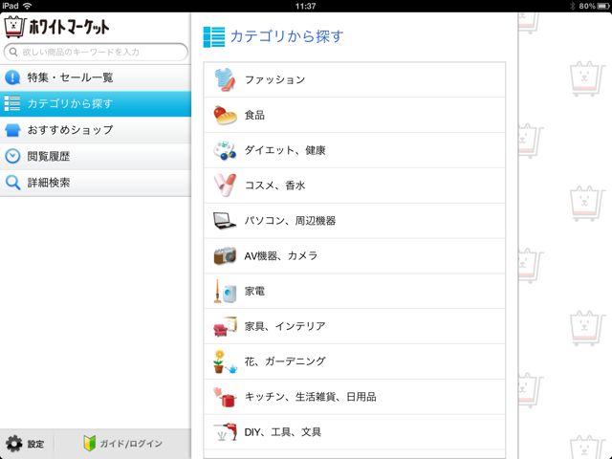The height and width of the screenshot is (459, 612).
Task: Click the Wi-Fi status icon
Action: click(28, 6)
